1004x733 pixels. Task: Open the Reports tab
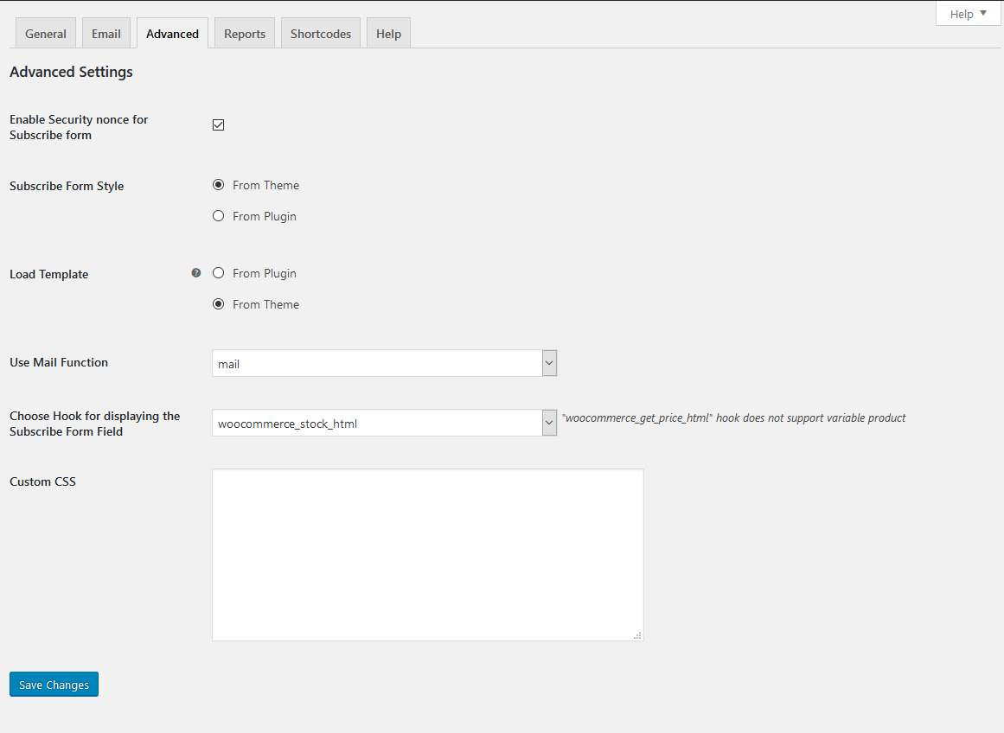[x=244, y=32]
